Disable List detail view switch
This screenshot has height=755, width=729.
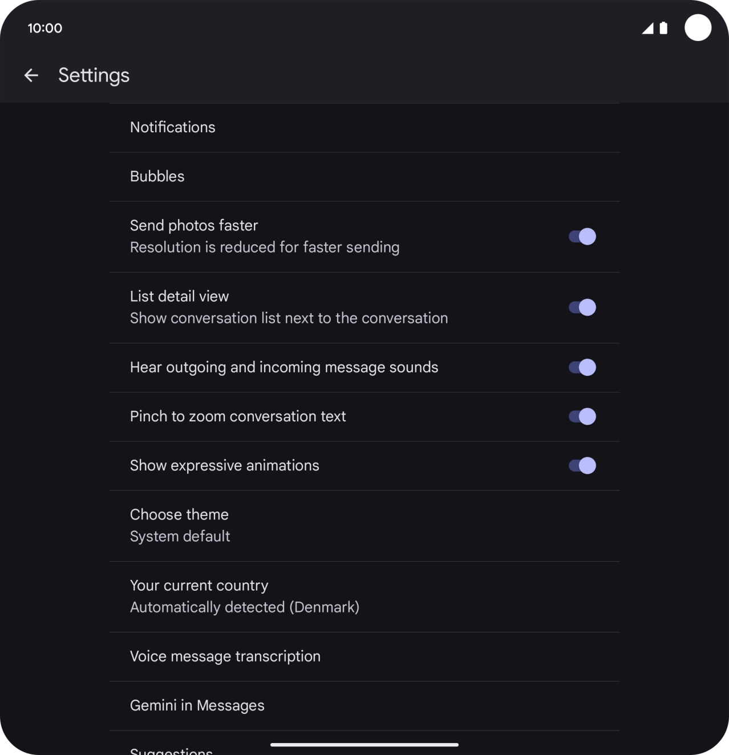[582, 307]
